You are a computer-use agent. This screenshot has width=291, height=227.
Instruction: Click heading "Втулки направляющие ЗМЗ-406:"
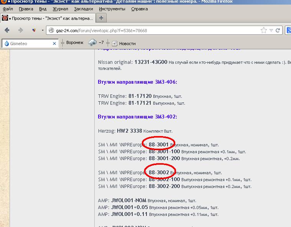click(138, 82)
